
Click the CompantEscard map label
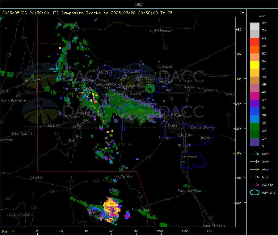pyautogui.click(x=203, y=128)
